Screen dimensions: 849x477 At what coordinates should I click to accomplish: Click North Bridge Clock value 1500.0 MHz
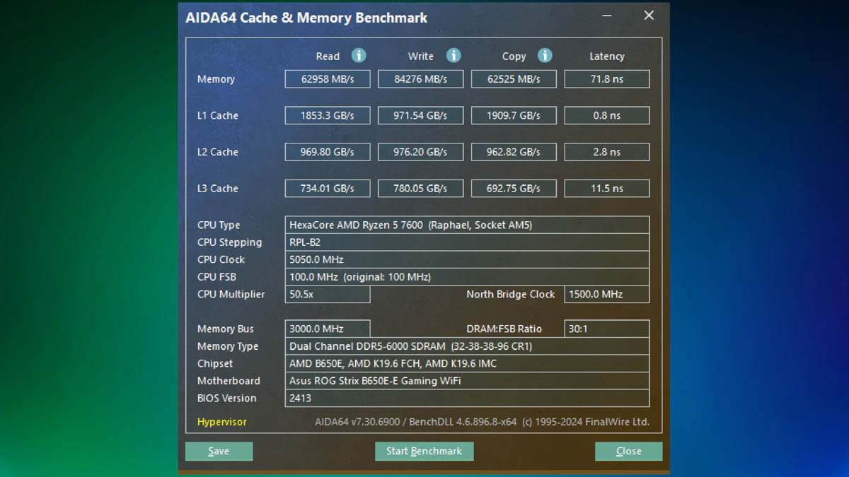coord(607,294)
